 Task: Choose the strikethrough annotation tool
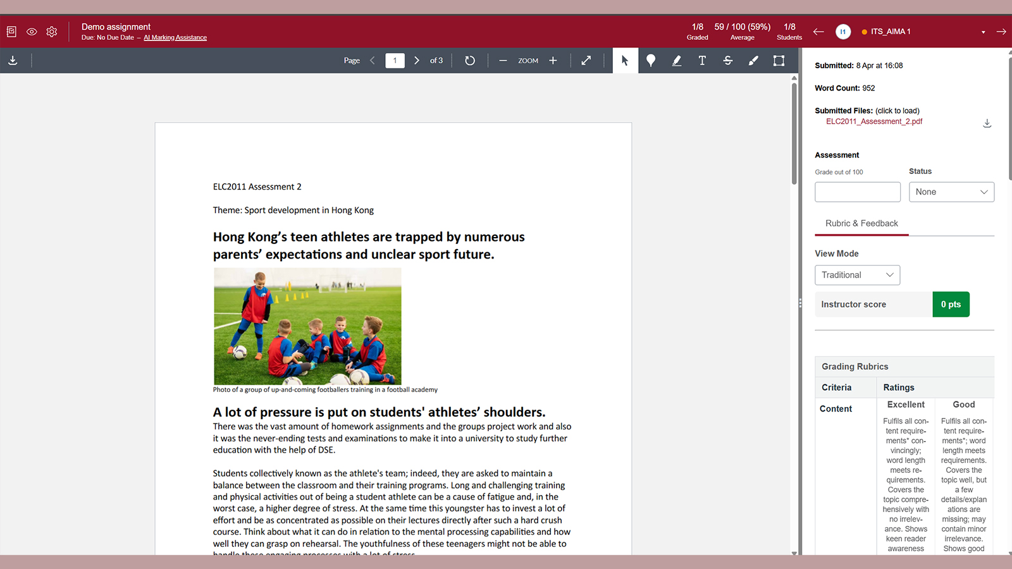(728, 61)
